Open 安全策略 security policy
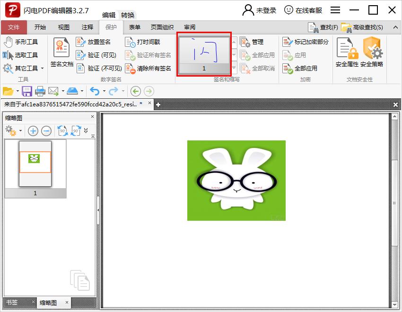The height and width of the screenshot is (312, 402). (x=372, y=52)
